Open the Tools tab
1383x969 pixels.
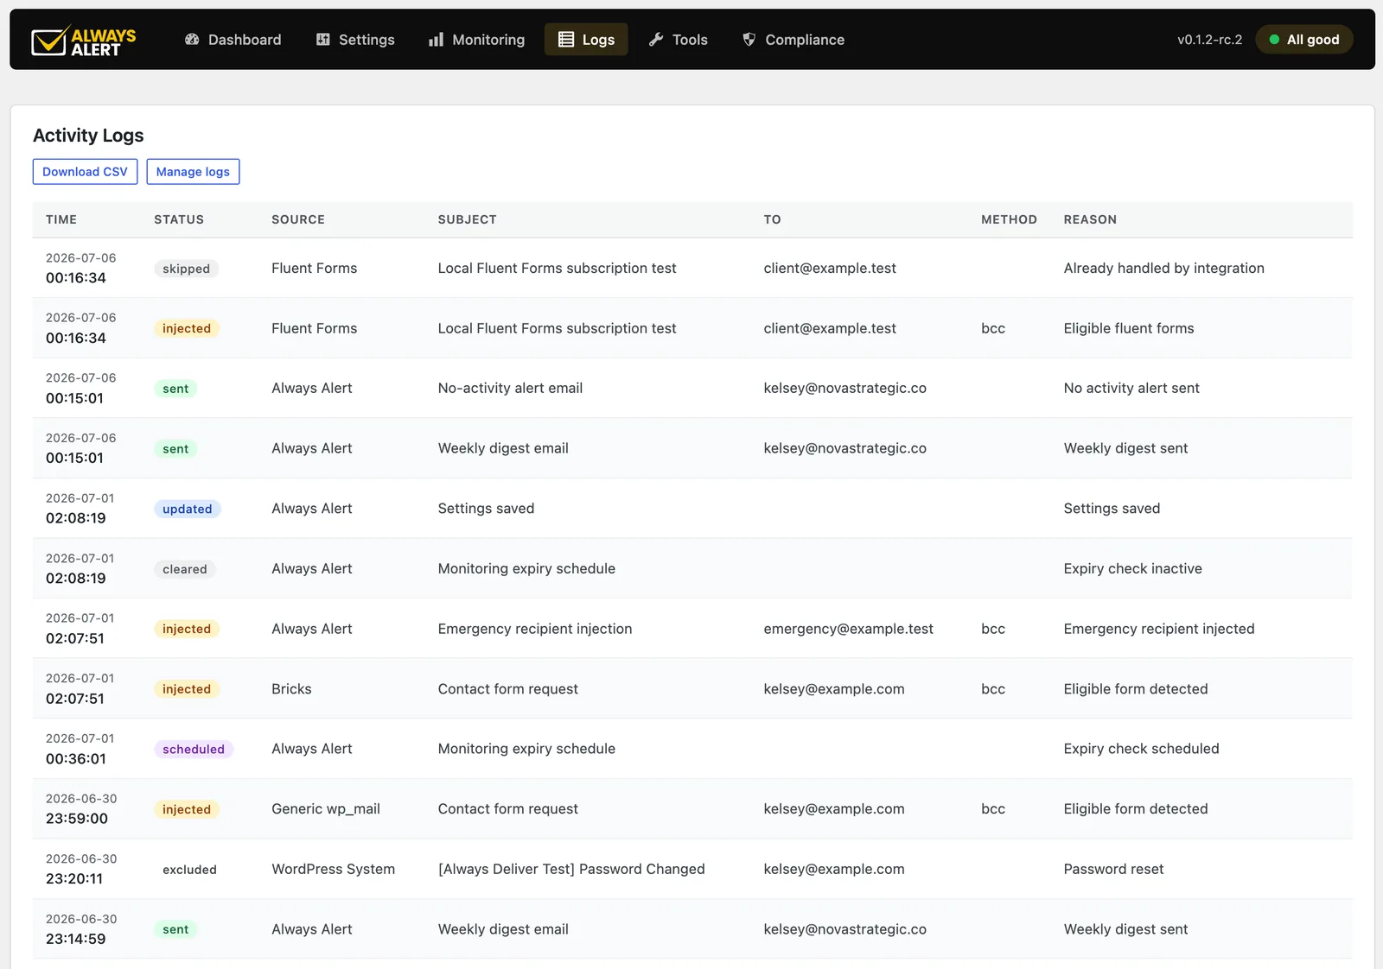(x=679, y=40)
